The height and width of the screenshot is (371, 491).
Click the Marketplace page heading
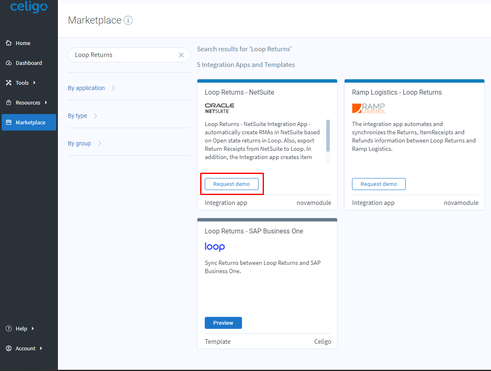pos(95,20)
